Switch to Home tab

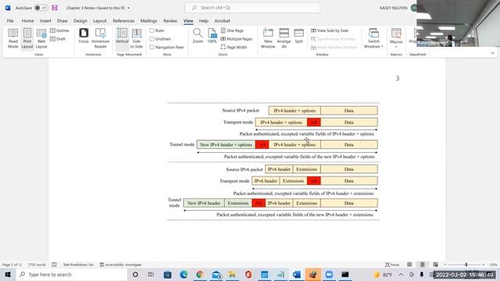tap(28, 21)
